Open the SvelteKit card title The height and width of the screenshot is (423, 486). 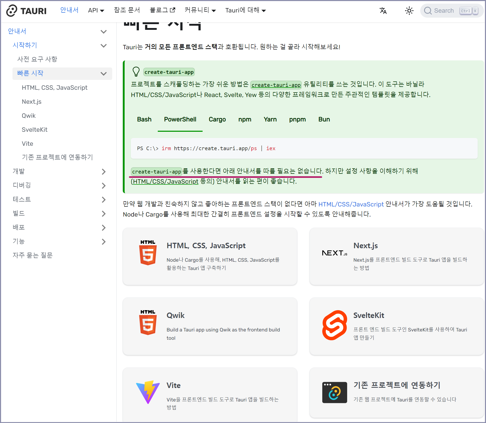click(369, 315)
